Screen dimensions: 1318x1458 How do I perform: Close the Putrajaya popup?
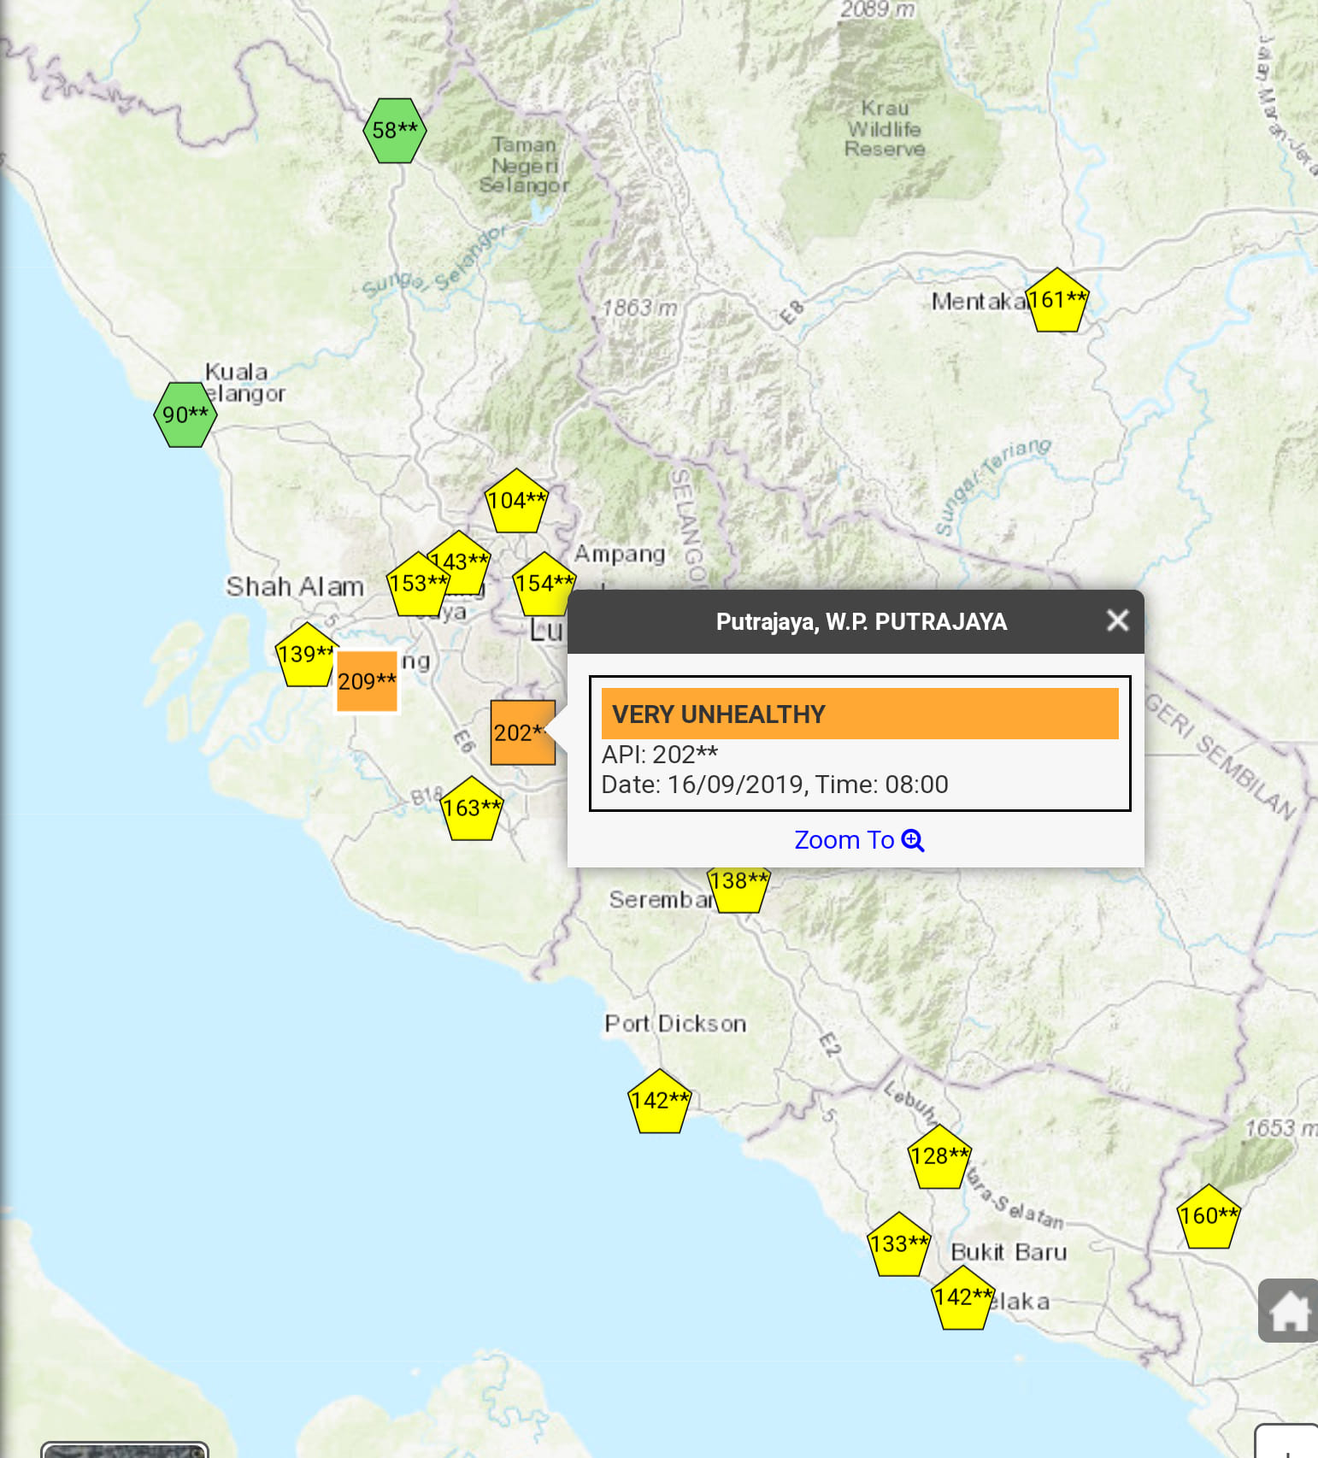1117,620
